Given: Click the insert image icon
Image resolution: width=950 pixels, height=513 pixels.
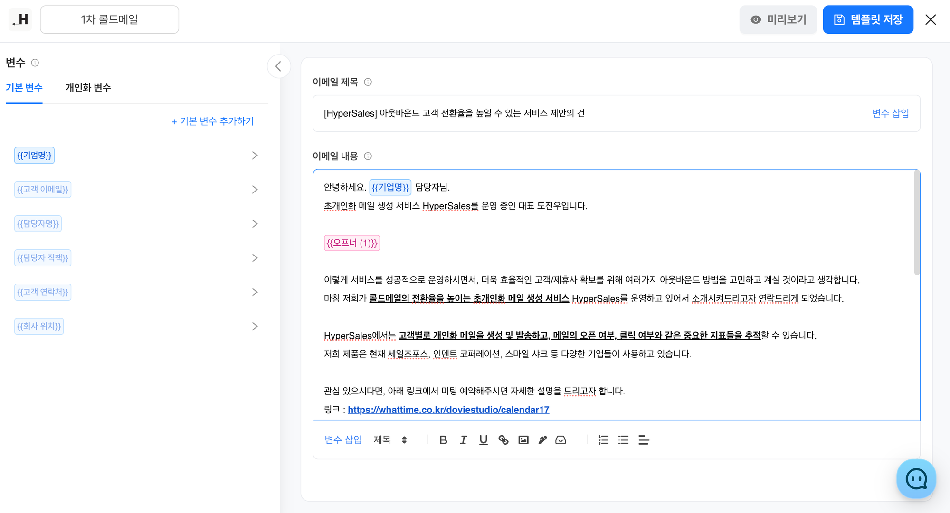Looking at the screenshot, I should (x=523, y=440).
